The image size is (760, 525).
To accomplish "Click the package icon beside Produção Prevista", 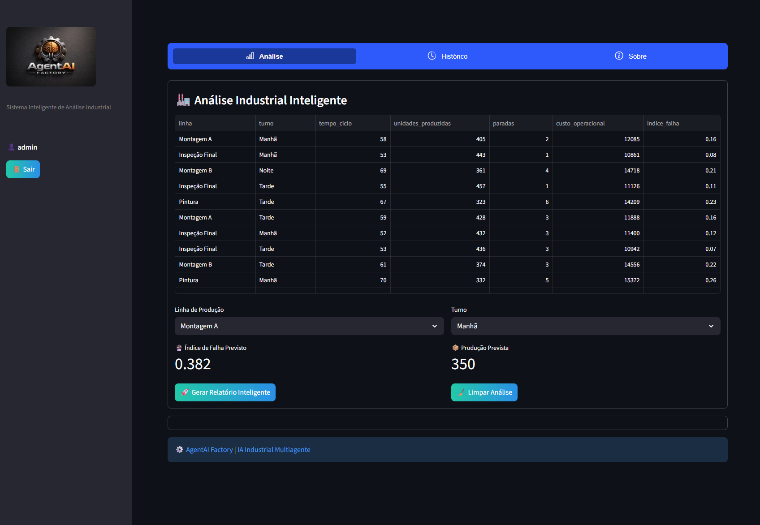I will pyautogui.click(x=455, y=348).
